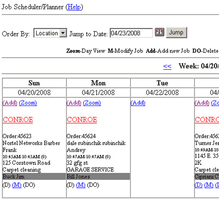Viewport: 219px width, 200px height.
Task: Click the M link in fourth column
Action: coord(209,185)
